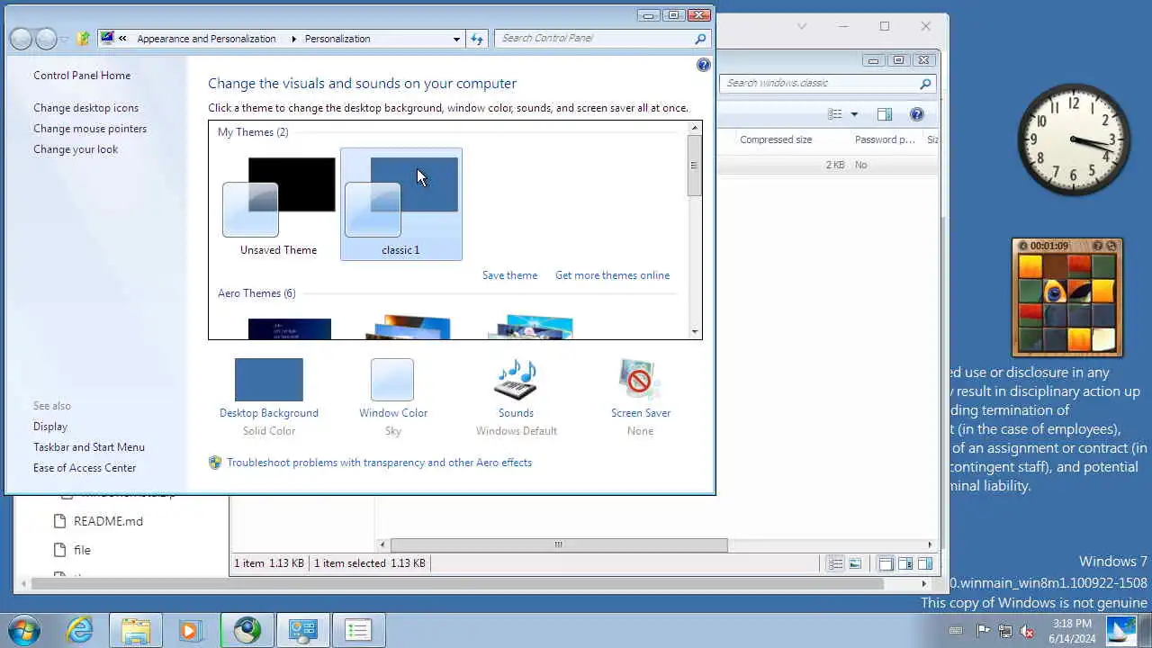Click Personalization breadcrumb segment

point(337,39)
